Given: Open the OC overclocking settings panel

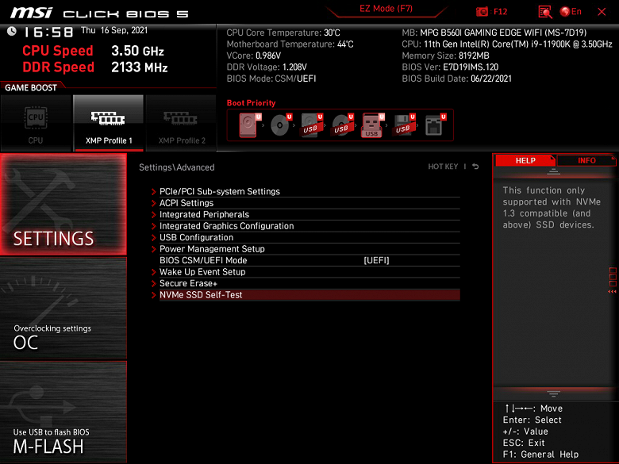Looking at the screenshot, I should (x=63, y=309).
